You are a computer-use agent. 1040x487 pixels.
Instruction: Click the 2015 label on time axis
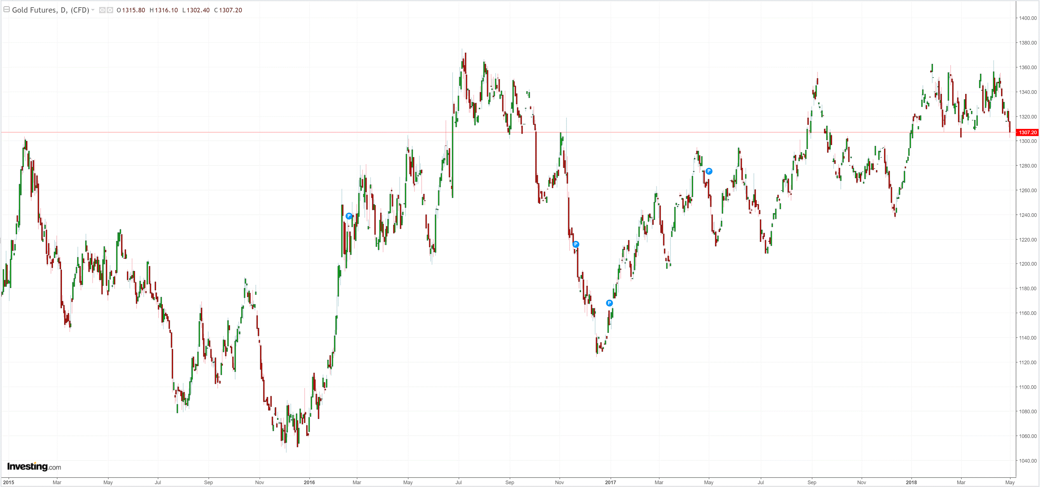(8, 482)
